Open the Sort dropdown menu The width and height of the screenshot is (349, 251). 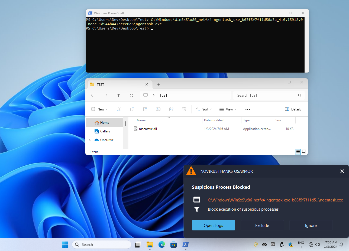(x=204, y=109)
